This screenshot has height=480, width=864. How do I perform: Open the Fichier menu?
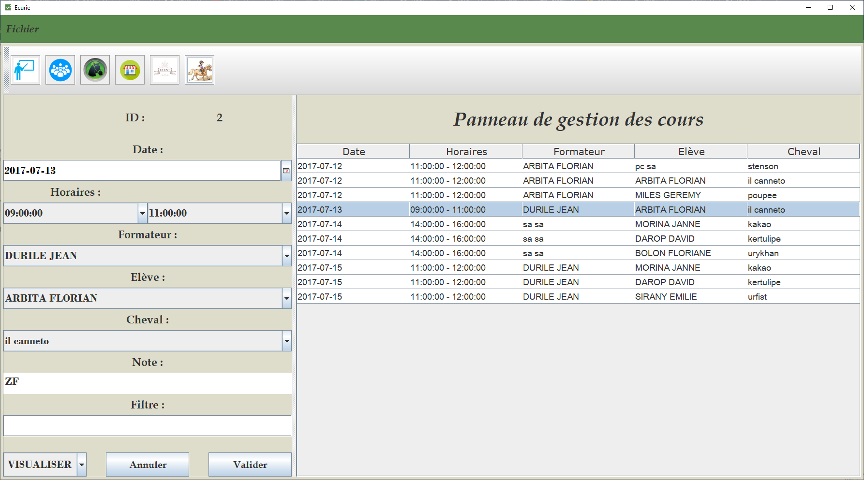(x=22, y=29)
